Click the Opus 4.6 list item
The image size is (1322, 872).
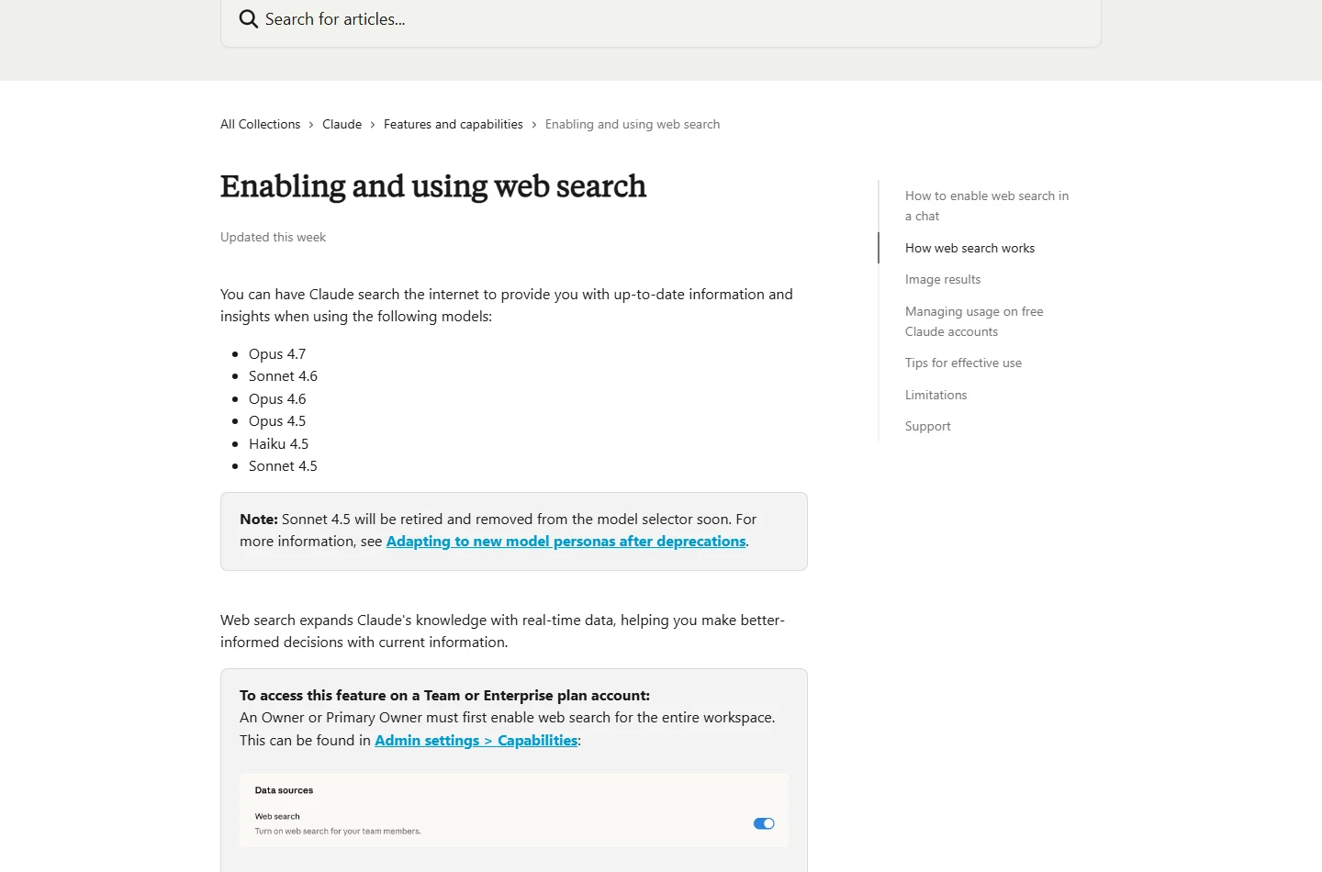click(277, 399)
